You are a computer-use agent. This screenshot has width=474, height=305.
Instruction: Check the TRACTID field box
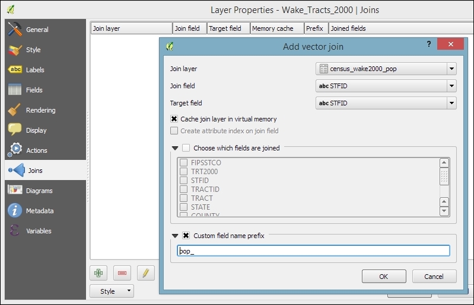point(183,189)
